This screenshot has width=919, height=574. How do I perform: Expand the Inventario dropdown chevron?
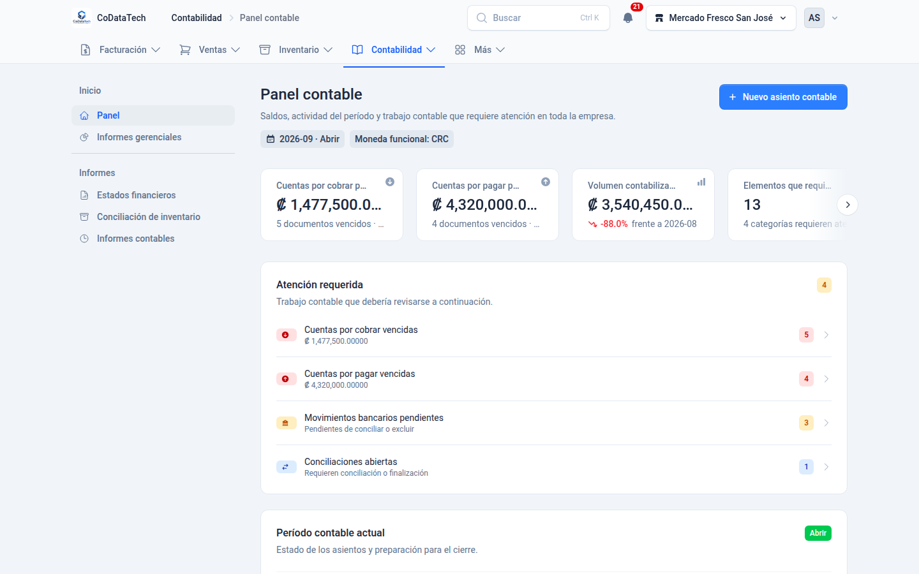point(328,50)
